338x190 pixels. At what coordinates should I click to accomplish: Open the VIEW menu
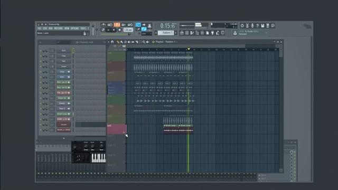click(x=67, y=28)
